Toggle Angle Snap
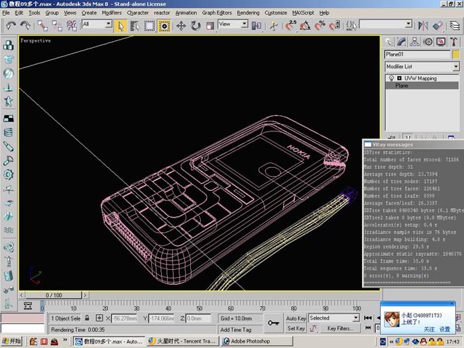This screenshot has height=348, width=464. 305,26
